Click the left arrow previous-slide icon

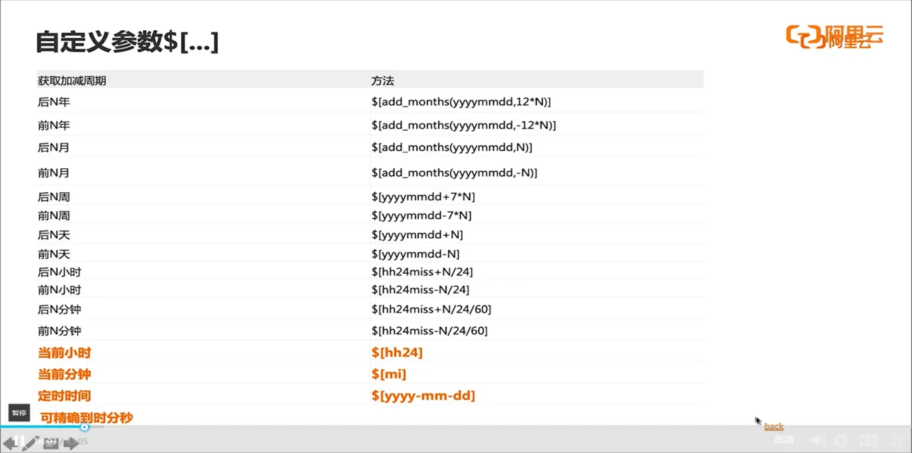(x=9, y=445)
